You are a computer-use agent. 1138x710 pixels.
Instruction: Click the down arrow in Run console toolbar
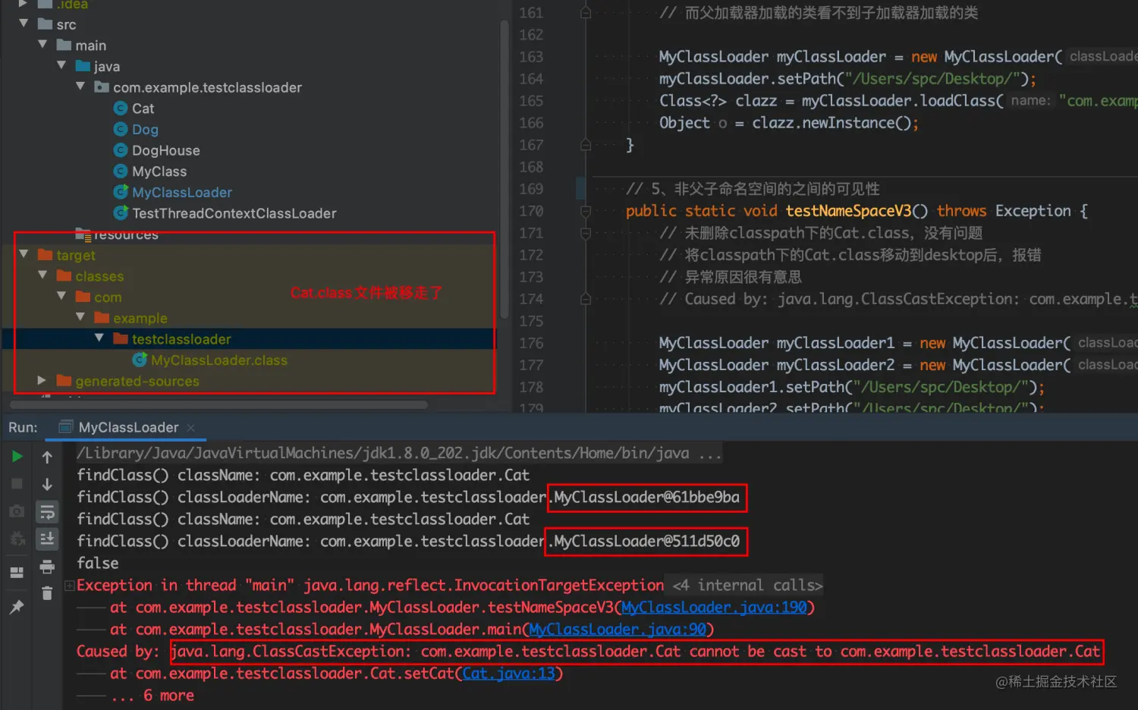(47, 484)
